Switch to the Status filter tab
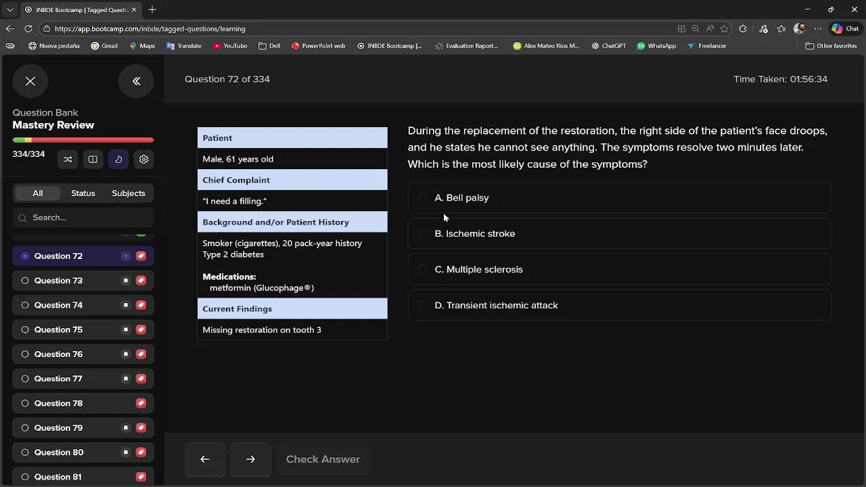The height and width of the screenshot is (487, 866). [83, 193]
